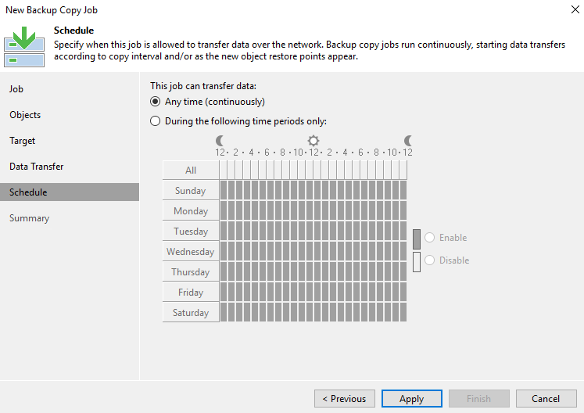Image resolution: width=584 pixels, height=413 pixels.
Task: Click the first cell in Sunday row
Action: (224, 190)
